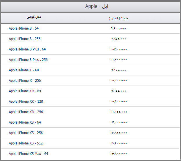181x161 pixels.
Task: Click the Apple - اپل section header
Action: [97, 6]
